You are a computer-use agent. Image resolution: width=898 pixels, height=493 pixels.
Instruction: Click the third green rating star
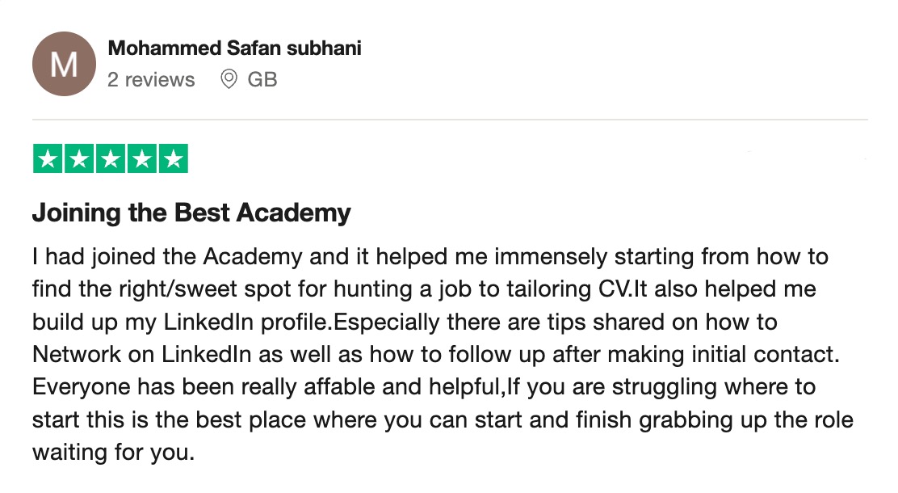(x=111, y=158)
